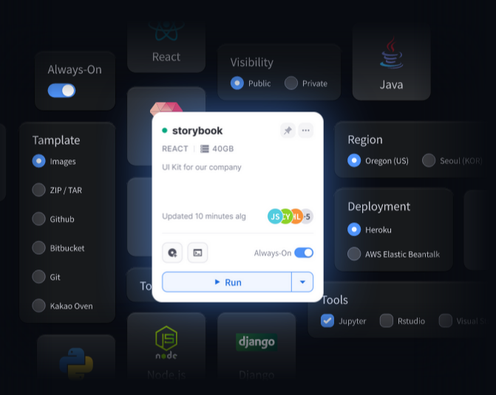The width and height of the screenshot is (496, 395).
Task: Click the Always-On heading in dark card
Action: 75,69
